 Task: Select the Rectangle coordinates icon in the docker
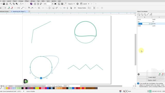139,14
